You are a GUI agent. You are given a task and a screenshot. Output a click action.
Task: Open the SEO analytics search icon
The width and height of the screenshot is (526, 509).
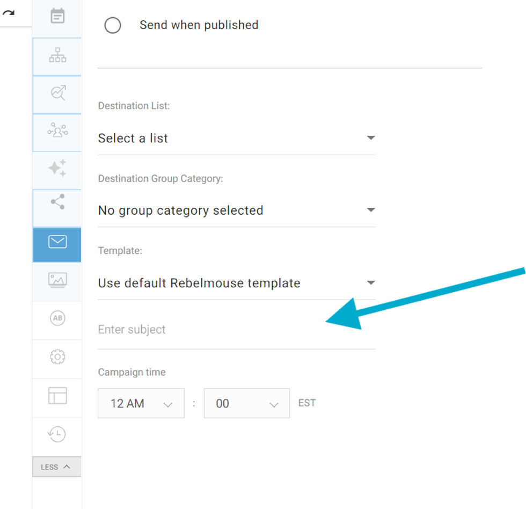coord(57,93)
